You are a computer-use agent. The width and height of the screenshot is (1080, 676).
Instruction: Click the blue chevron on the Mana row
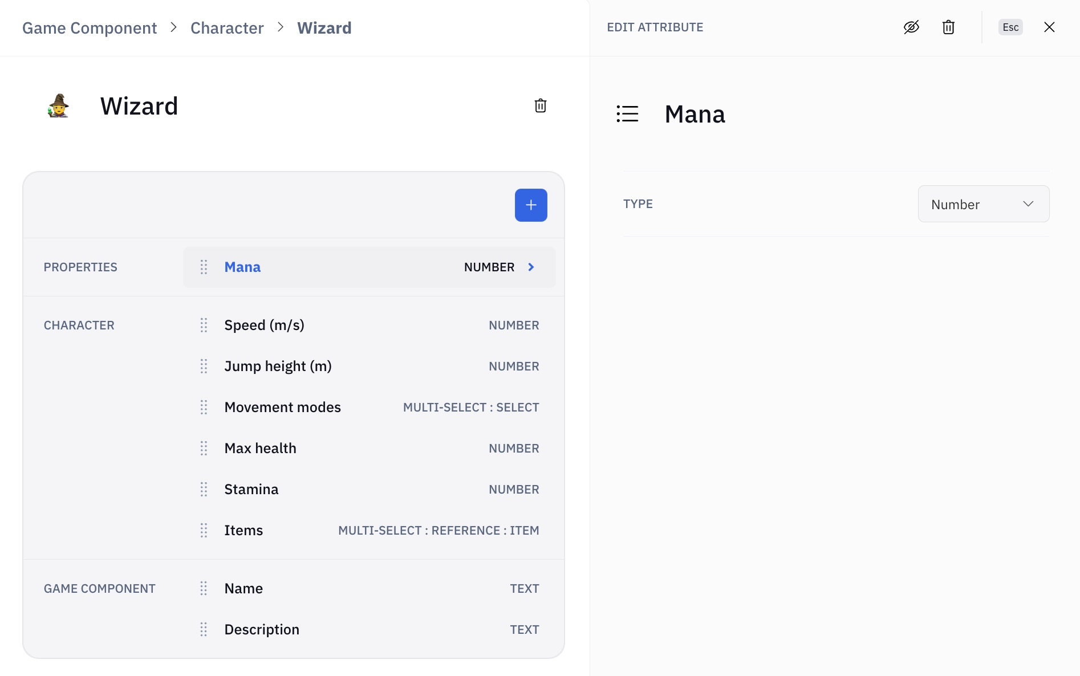coord(531,267)
